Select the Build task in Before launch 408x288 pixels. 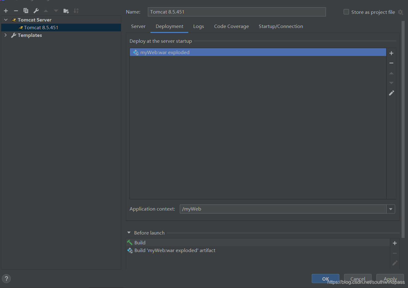[x=258, y=243]
